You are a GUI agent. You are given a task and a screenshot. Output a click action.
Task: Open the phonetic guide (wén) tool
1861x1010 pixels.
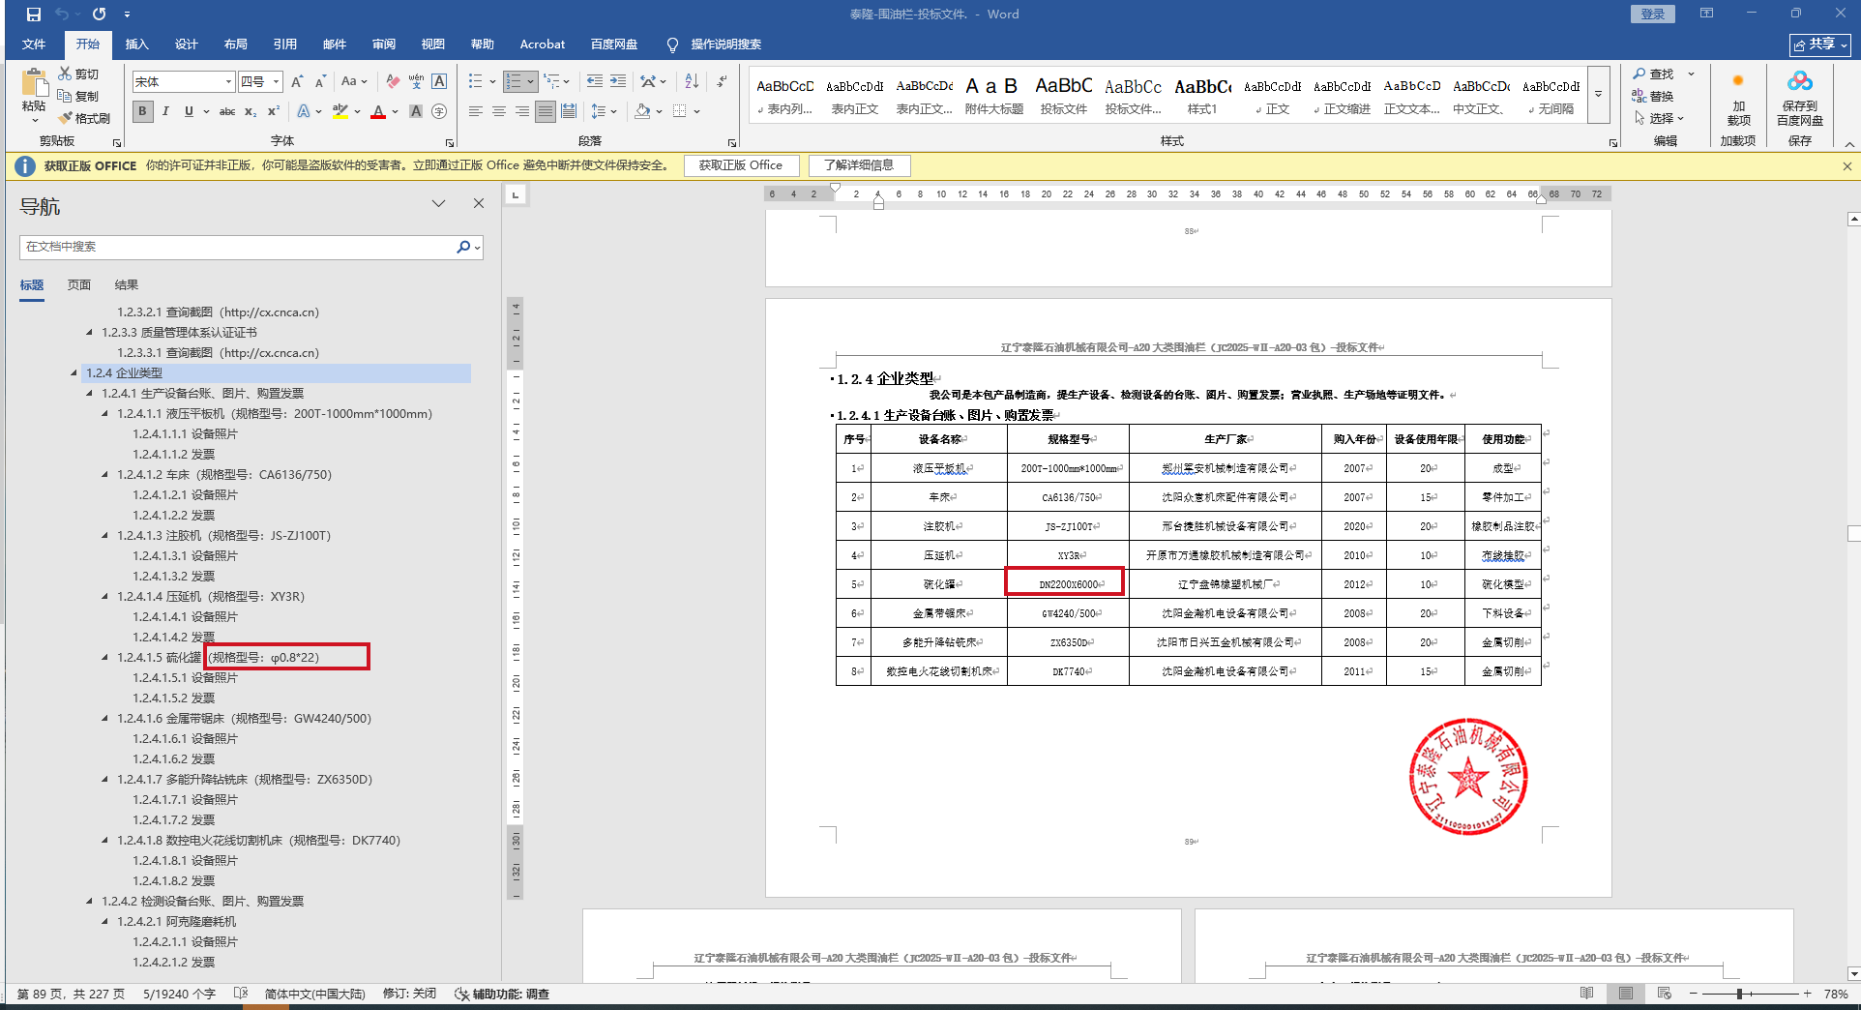point(416,81)
